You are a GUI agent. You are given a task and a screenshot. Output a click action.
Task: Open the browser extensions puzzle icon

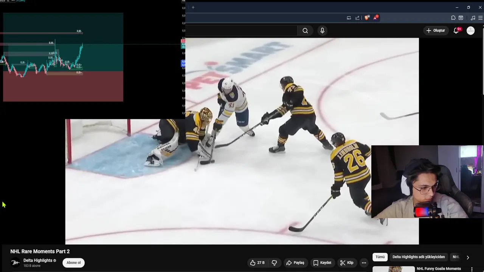[x=453, y=18]
